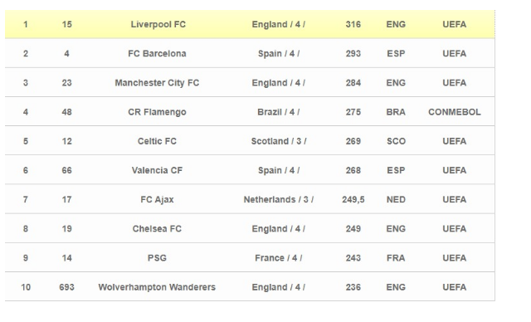Viewport: 531px width, 322px height.
Task: Select the PSG row
Action: click(250, 257)
